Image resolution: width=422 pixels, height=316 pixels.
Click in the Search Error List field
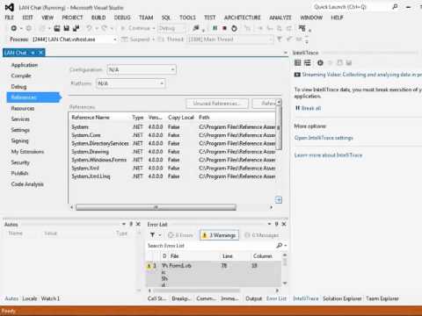211,245
